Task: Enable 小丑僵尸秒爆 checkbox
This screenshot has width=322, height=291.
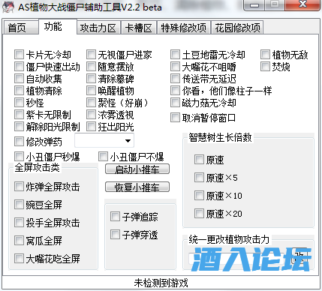Action: tap(19, 157)
